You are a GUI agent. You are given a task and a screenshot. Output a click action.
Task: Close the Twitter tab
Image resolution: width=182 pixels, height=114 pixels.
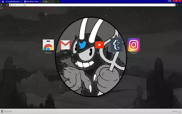pyautogui.click(x=22, y=2)
